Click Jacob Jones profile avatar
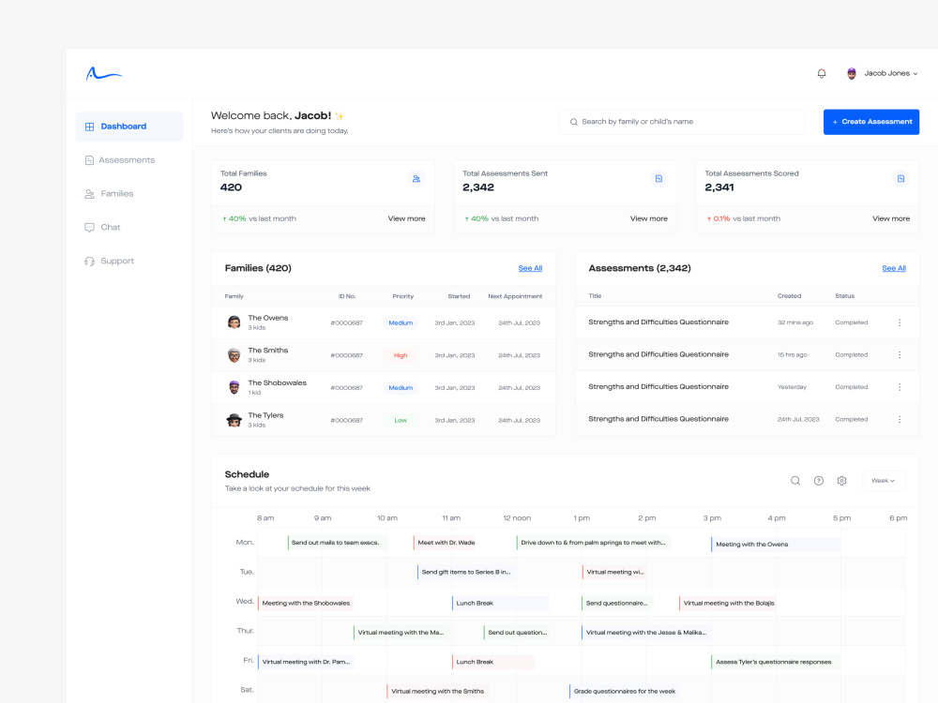The width and height of the screenshot is (938, 703). pos(852,73)
